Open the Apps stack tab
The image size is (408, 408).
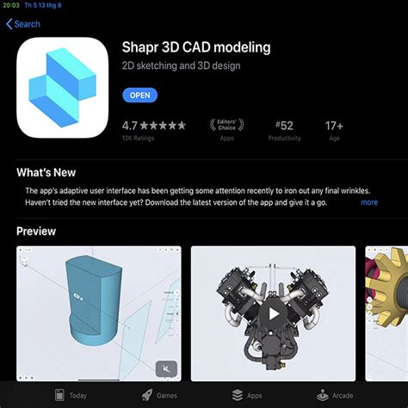(x=238, y=395)
